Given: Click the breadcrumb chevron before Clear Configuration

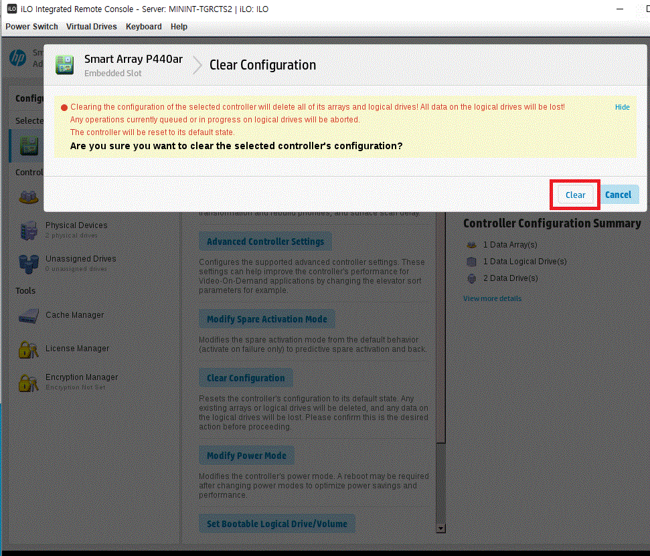Looking at the screenshot, I should [197, 66].
